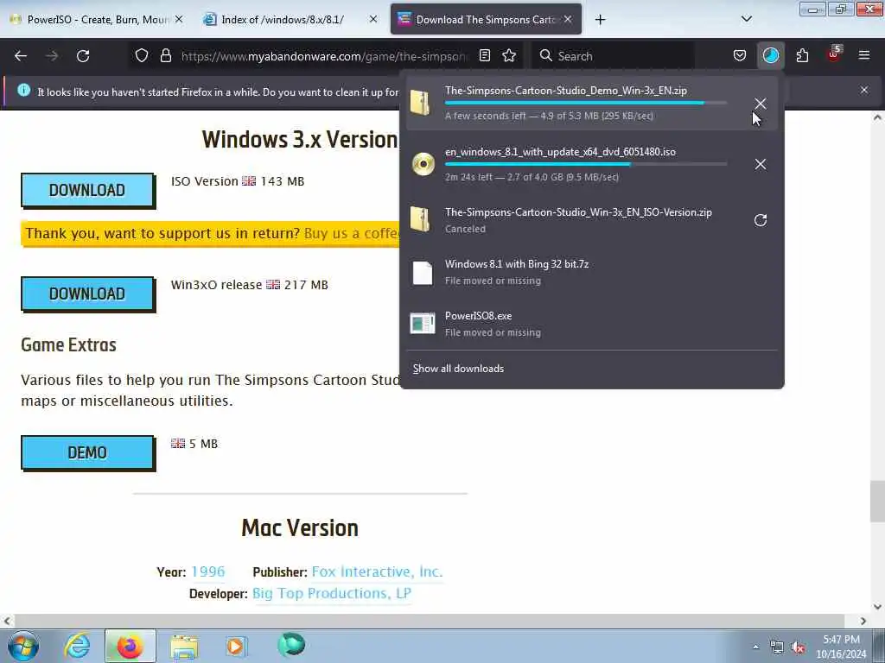
Task: Click the site security padlock icon
Action: [x=165, y=56]
